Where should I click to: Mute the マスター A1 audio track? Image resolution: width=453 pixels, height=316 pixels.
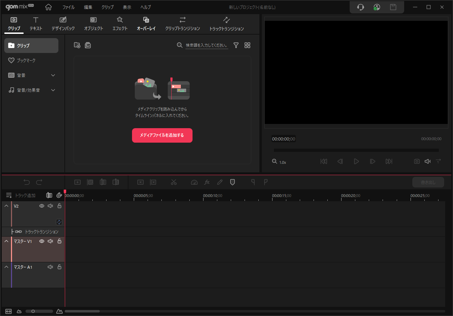pyautogui.click(x=50, y=267)
